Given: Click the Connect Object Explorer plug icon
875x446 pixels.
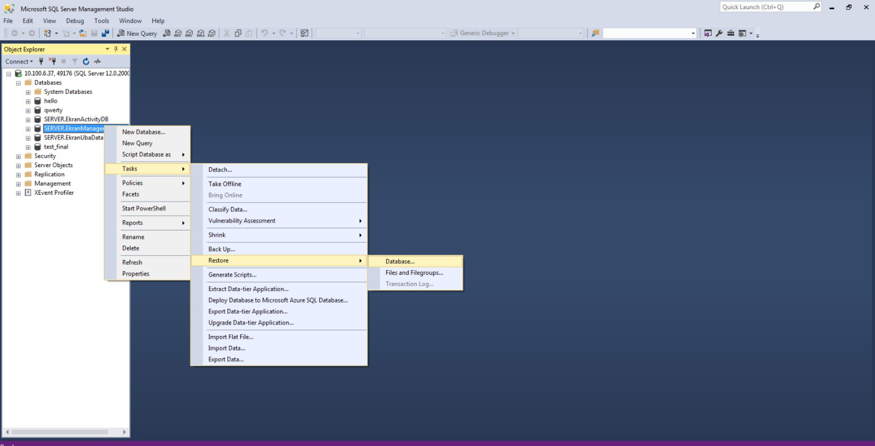Looking at the screenshot, I should click(41, 62).
